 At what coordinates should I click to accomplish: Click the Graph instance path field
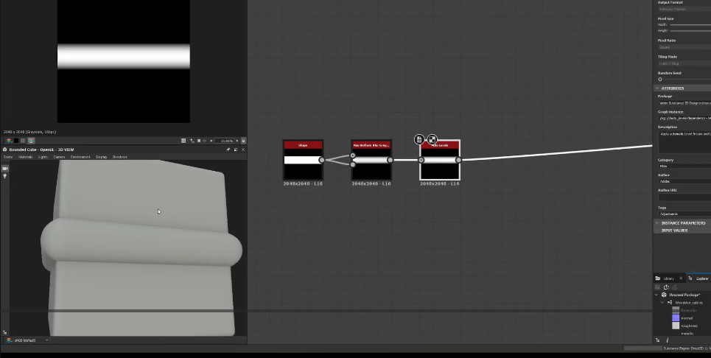pos(684,119)
